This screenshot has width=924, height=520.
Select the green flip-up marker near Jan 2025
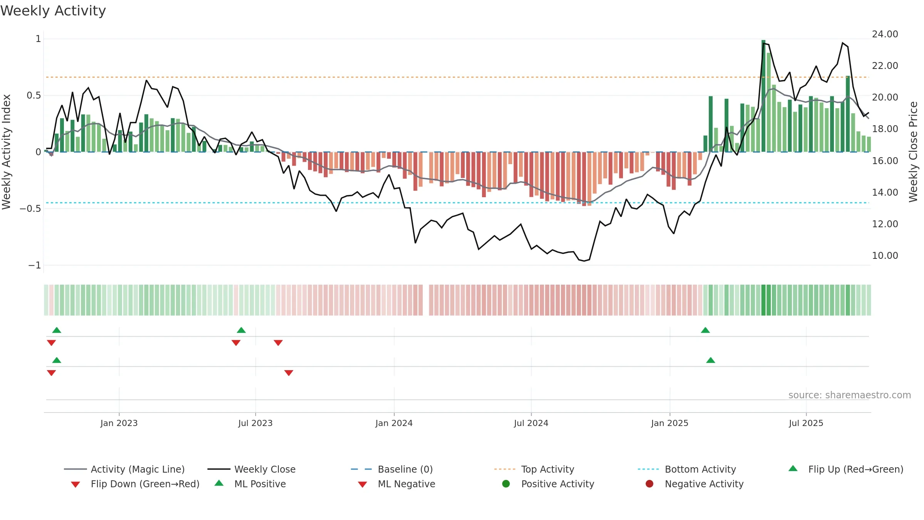point(705,330)
